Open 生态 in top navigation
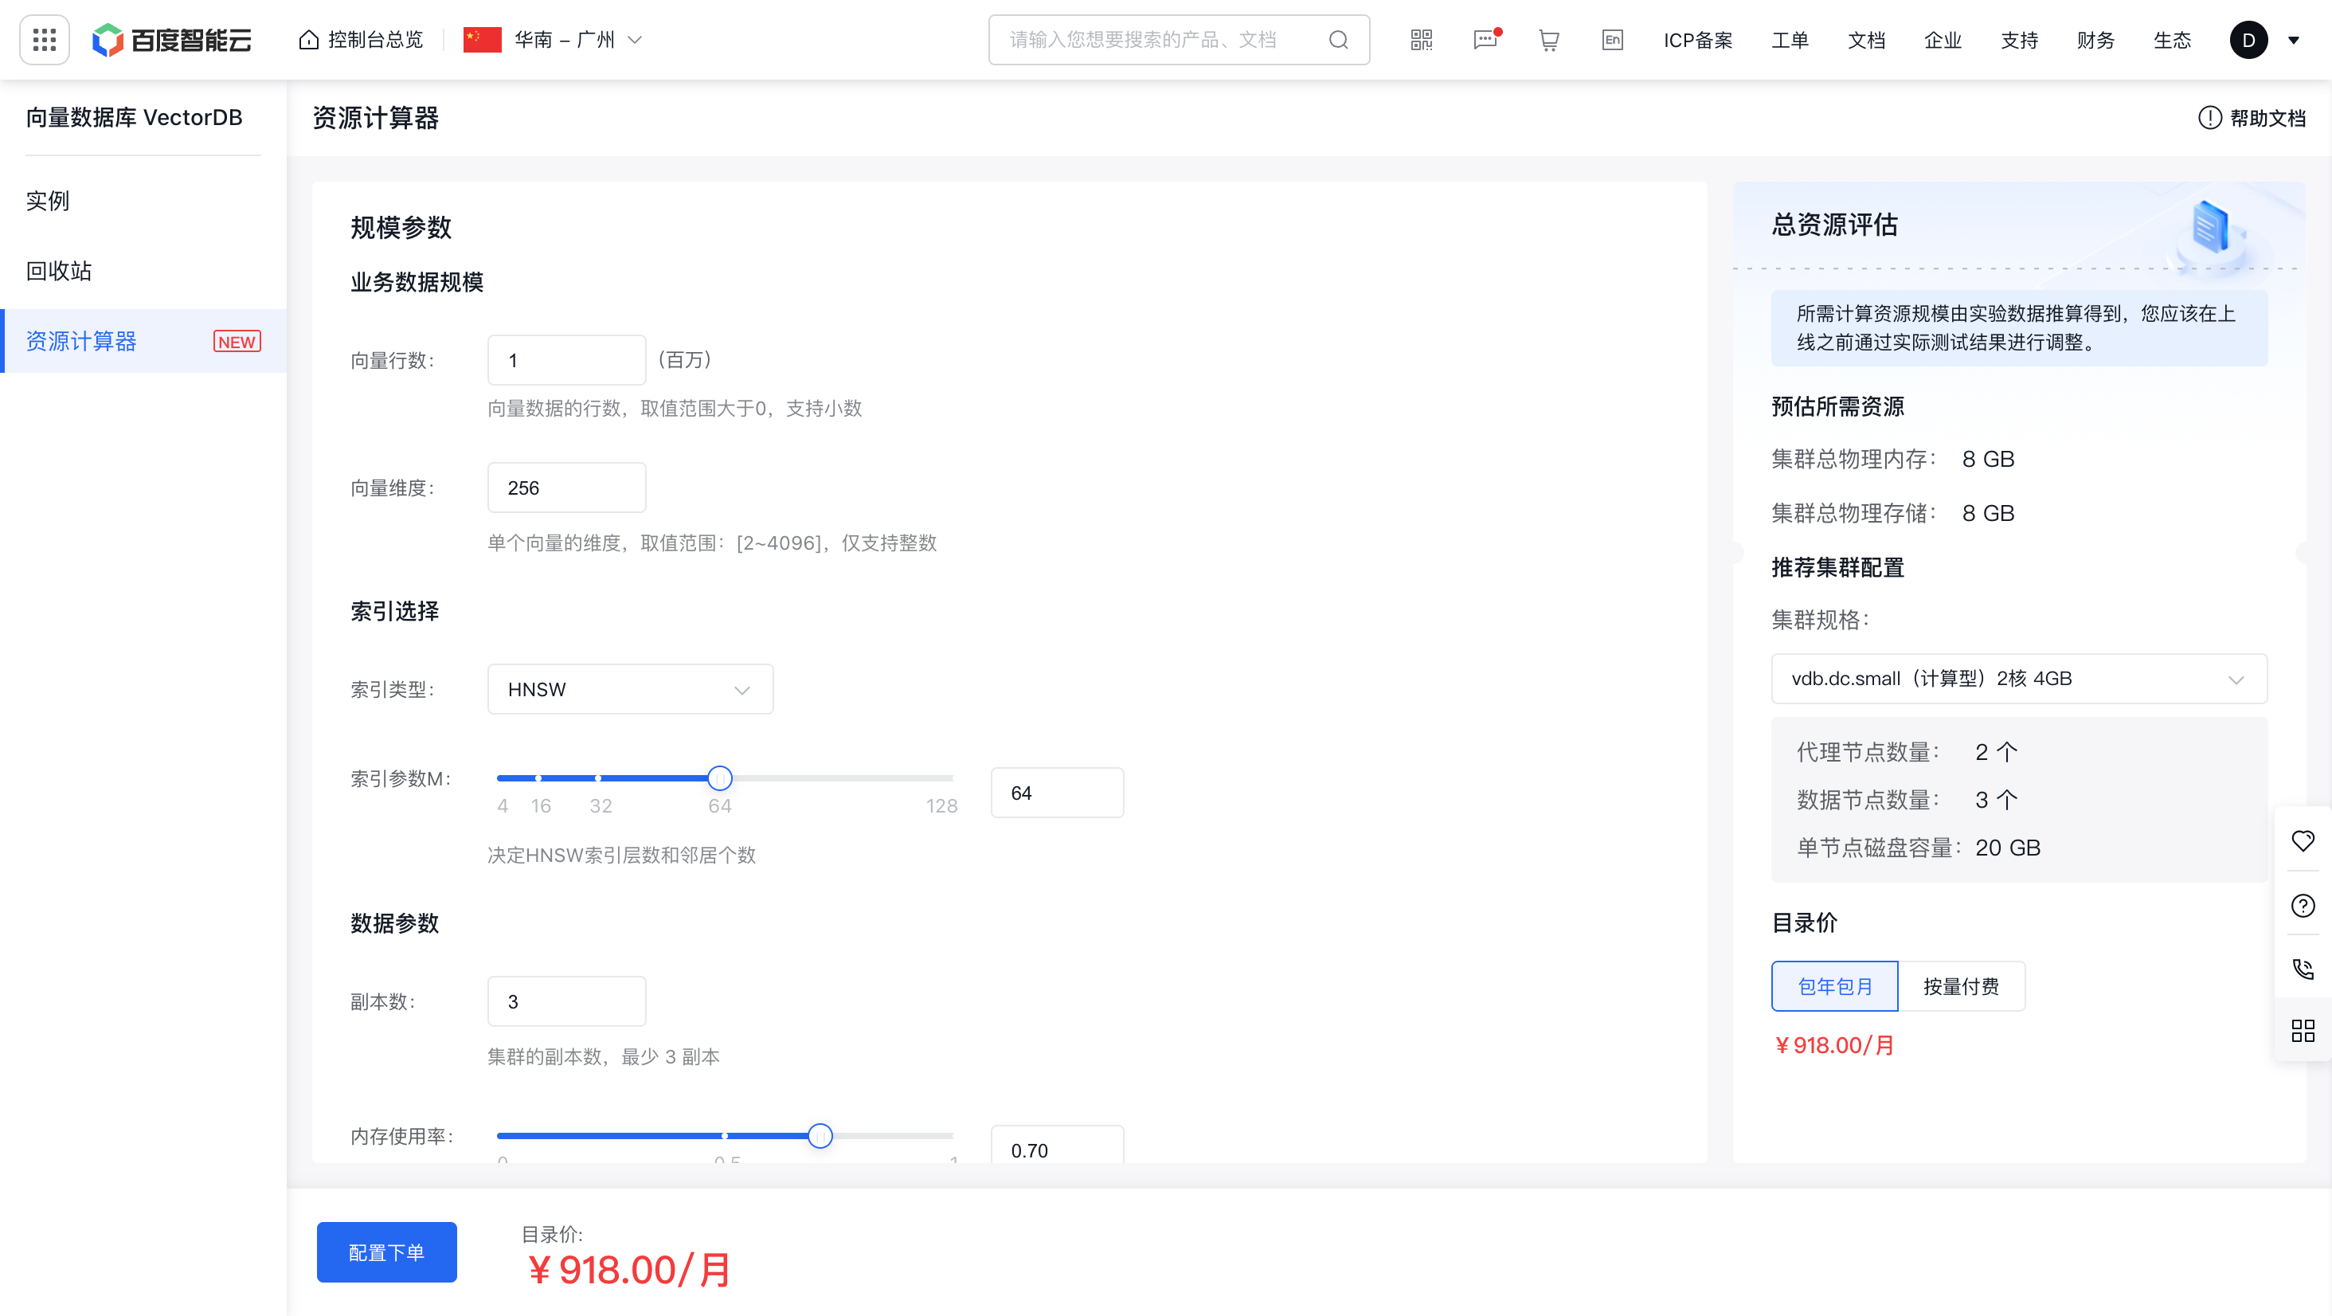This screenshot has width=2332, height=1316. 2172,40
